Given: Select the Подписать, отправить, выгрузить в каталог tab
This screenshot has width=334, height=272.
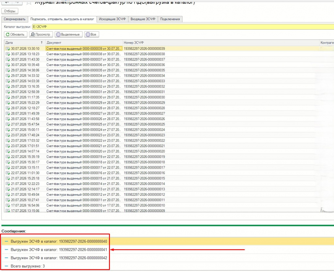Looking at the screenshot, I should (x=62, y=19).
